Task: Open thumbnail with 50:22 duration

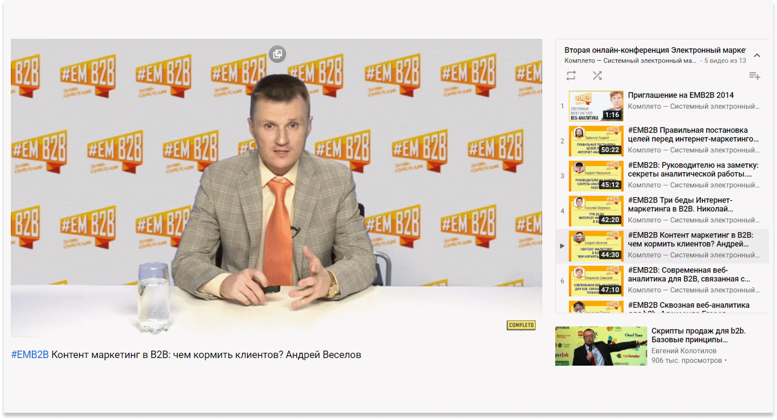Action: point(596,141)
